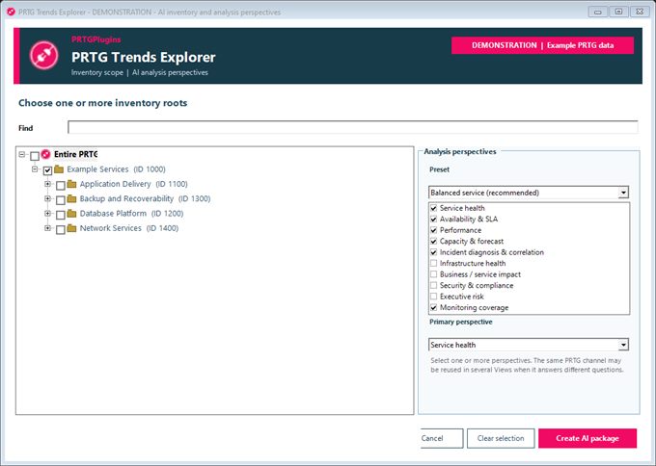Open the Preset dropdown
The height and width of the screenshot is (466, 656).
point(623,193)
